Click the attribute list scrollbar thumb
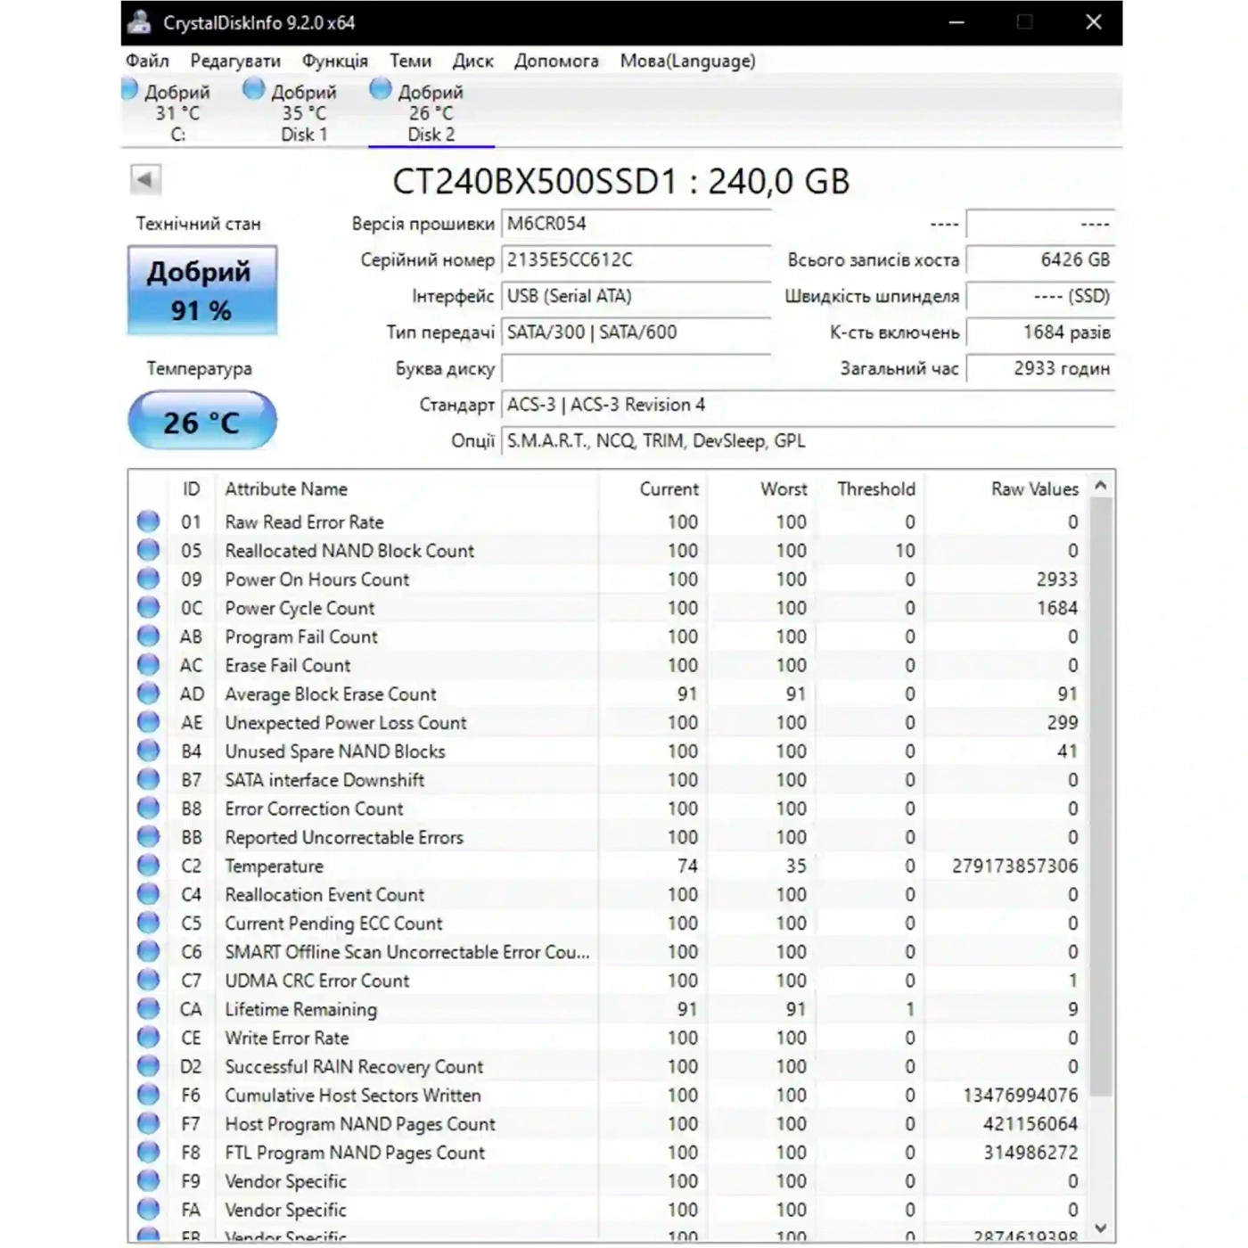 coord(1101,797)
